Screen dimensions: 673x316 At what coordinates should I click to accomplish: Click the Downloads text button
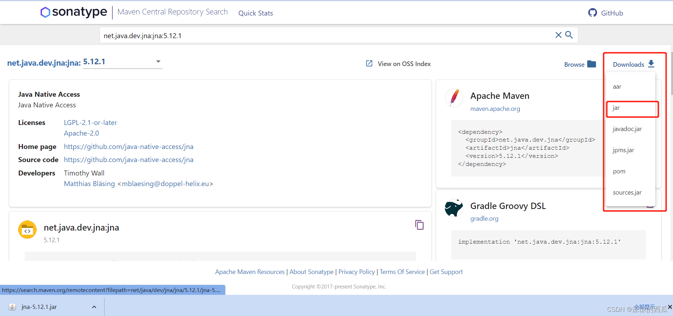629,65
